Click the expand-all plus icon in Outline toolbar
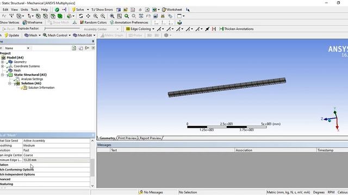This screenshot has width=348, height=195. [93, 48]
